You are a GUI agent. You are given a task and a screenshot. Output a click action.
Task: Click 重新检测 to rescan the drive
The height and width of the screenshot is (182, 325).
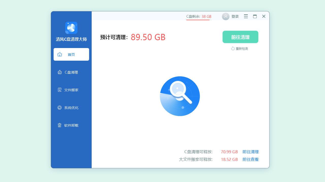pyautogui.click(x=241, y=48)
